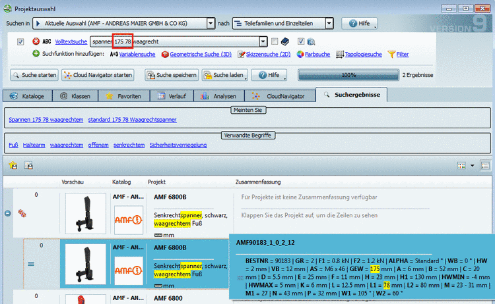Click the ABC fulltext icon
The width and height of the screenshot is (495, 304).
click(x=47, y=41)
